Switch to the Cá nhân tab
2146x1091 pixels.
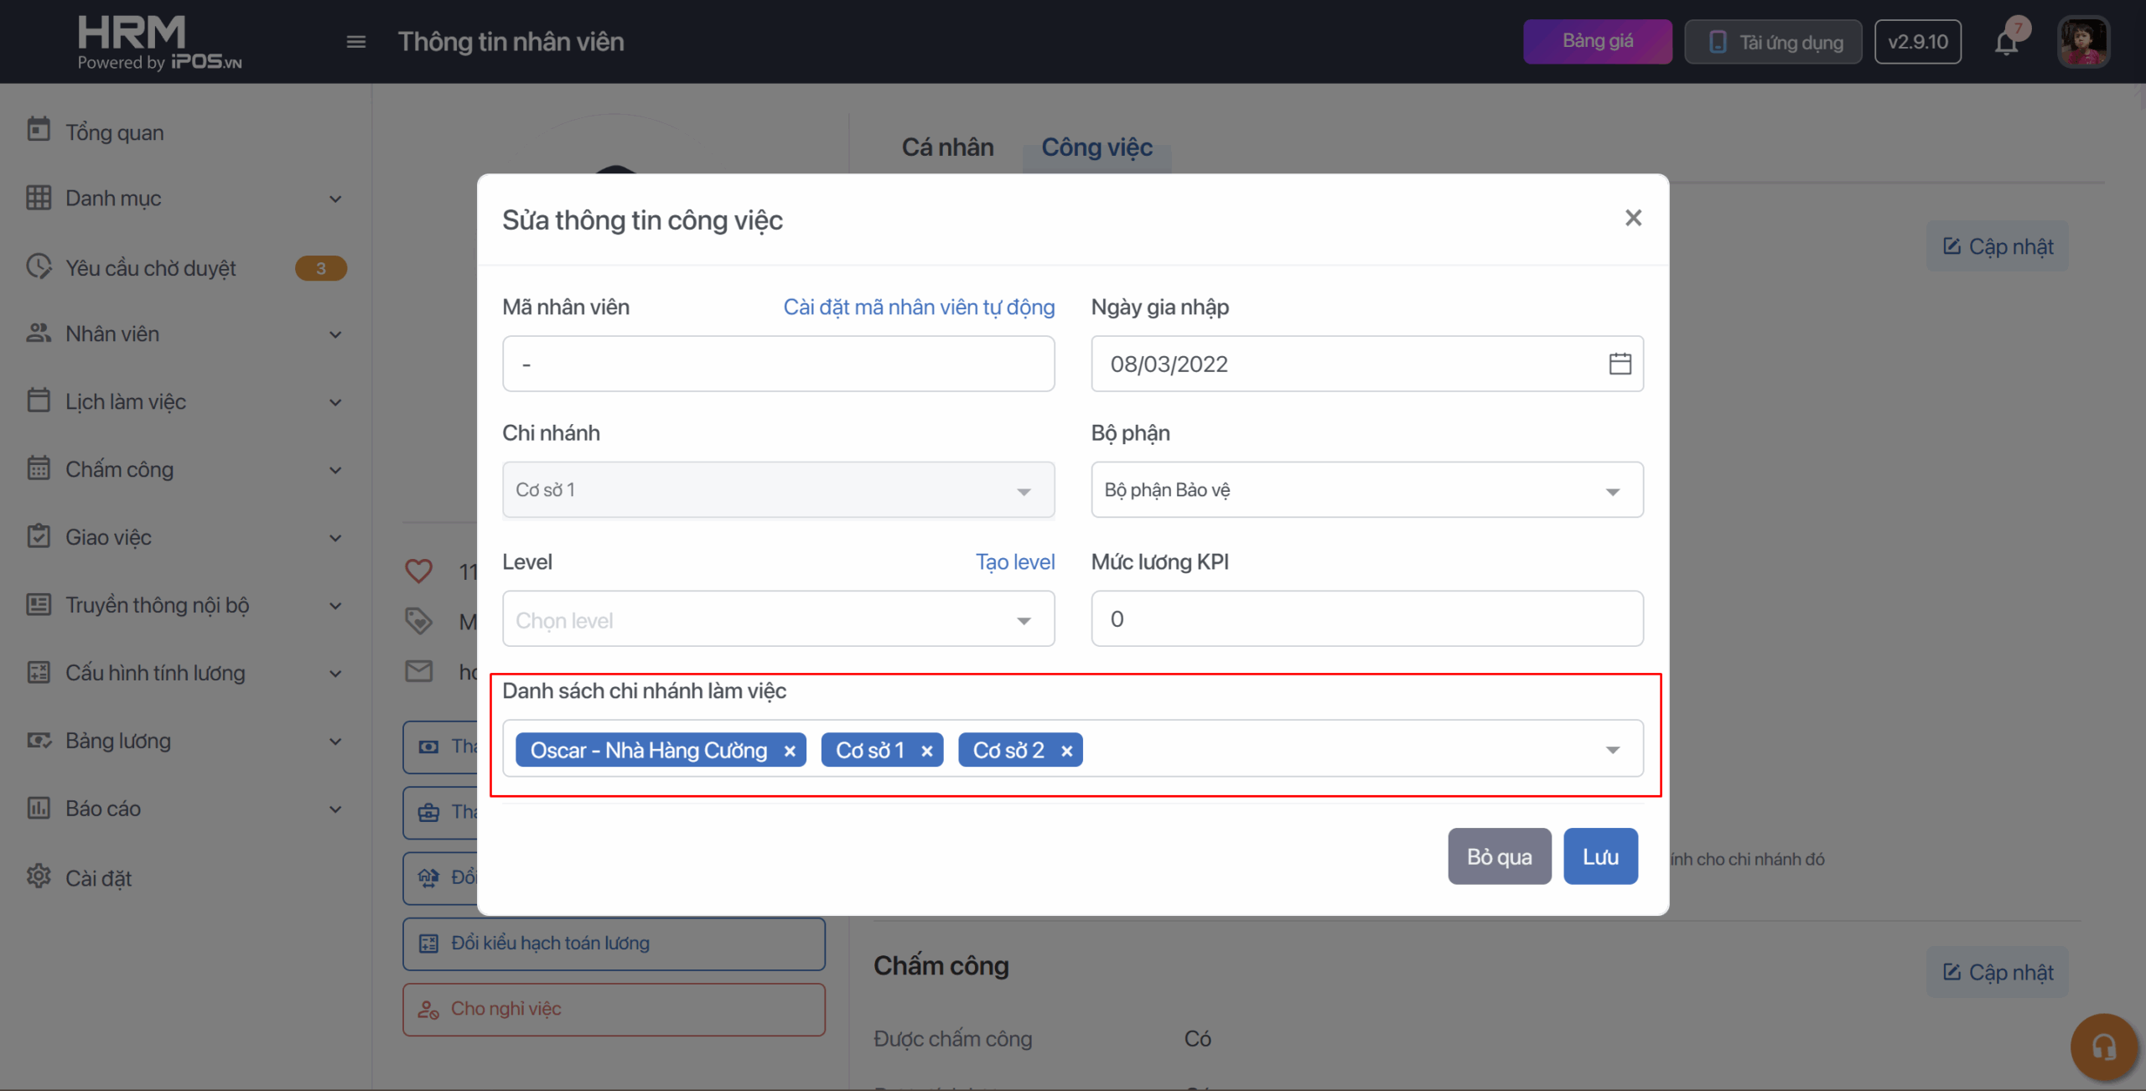[x=947, y=147]
